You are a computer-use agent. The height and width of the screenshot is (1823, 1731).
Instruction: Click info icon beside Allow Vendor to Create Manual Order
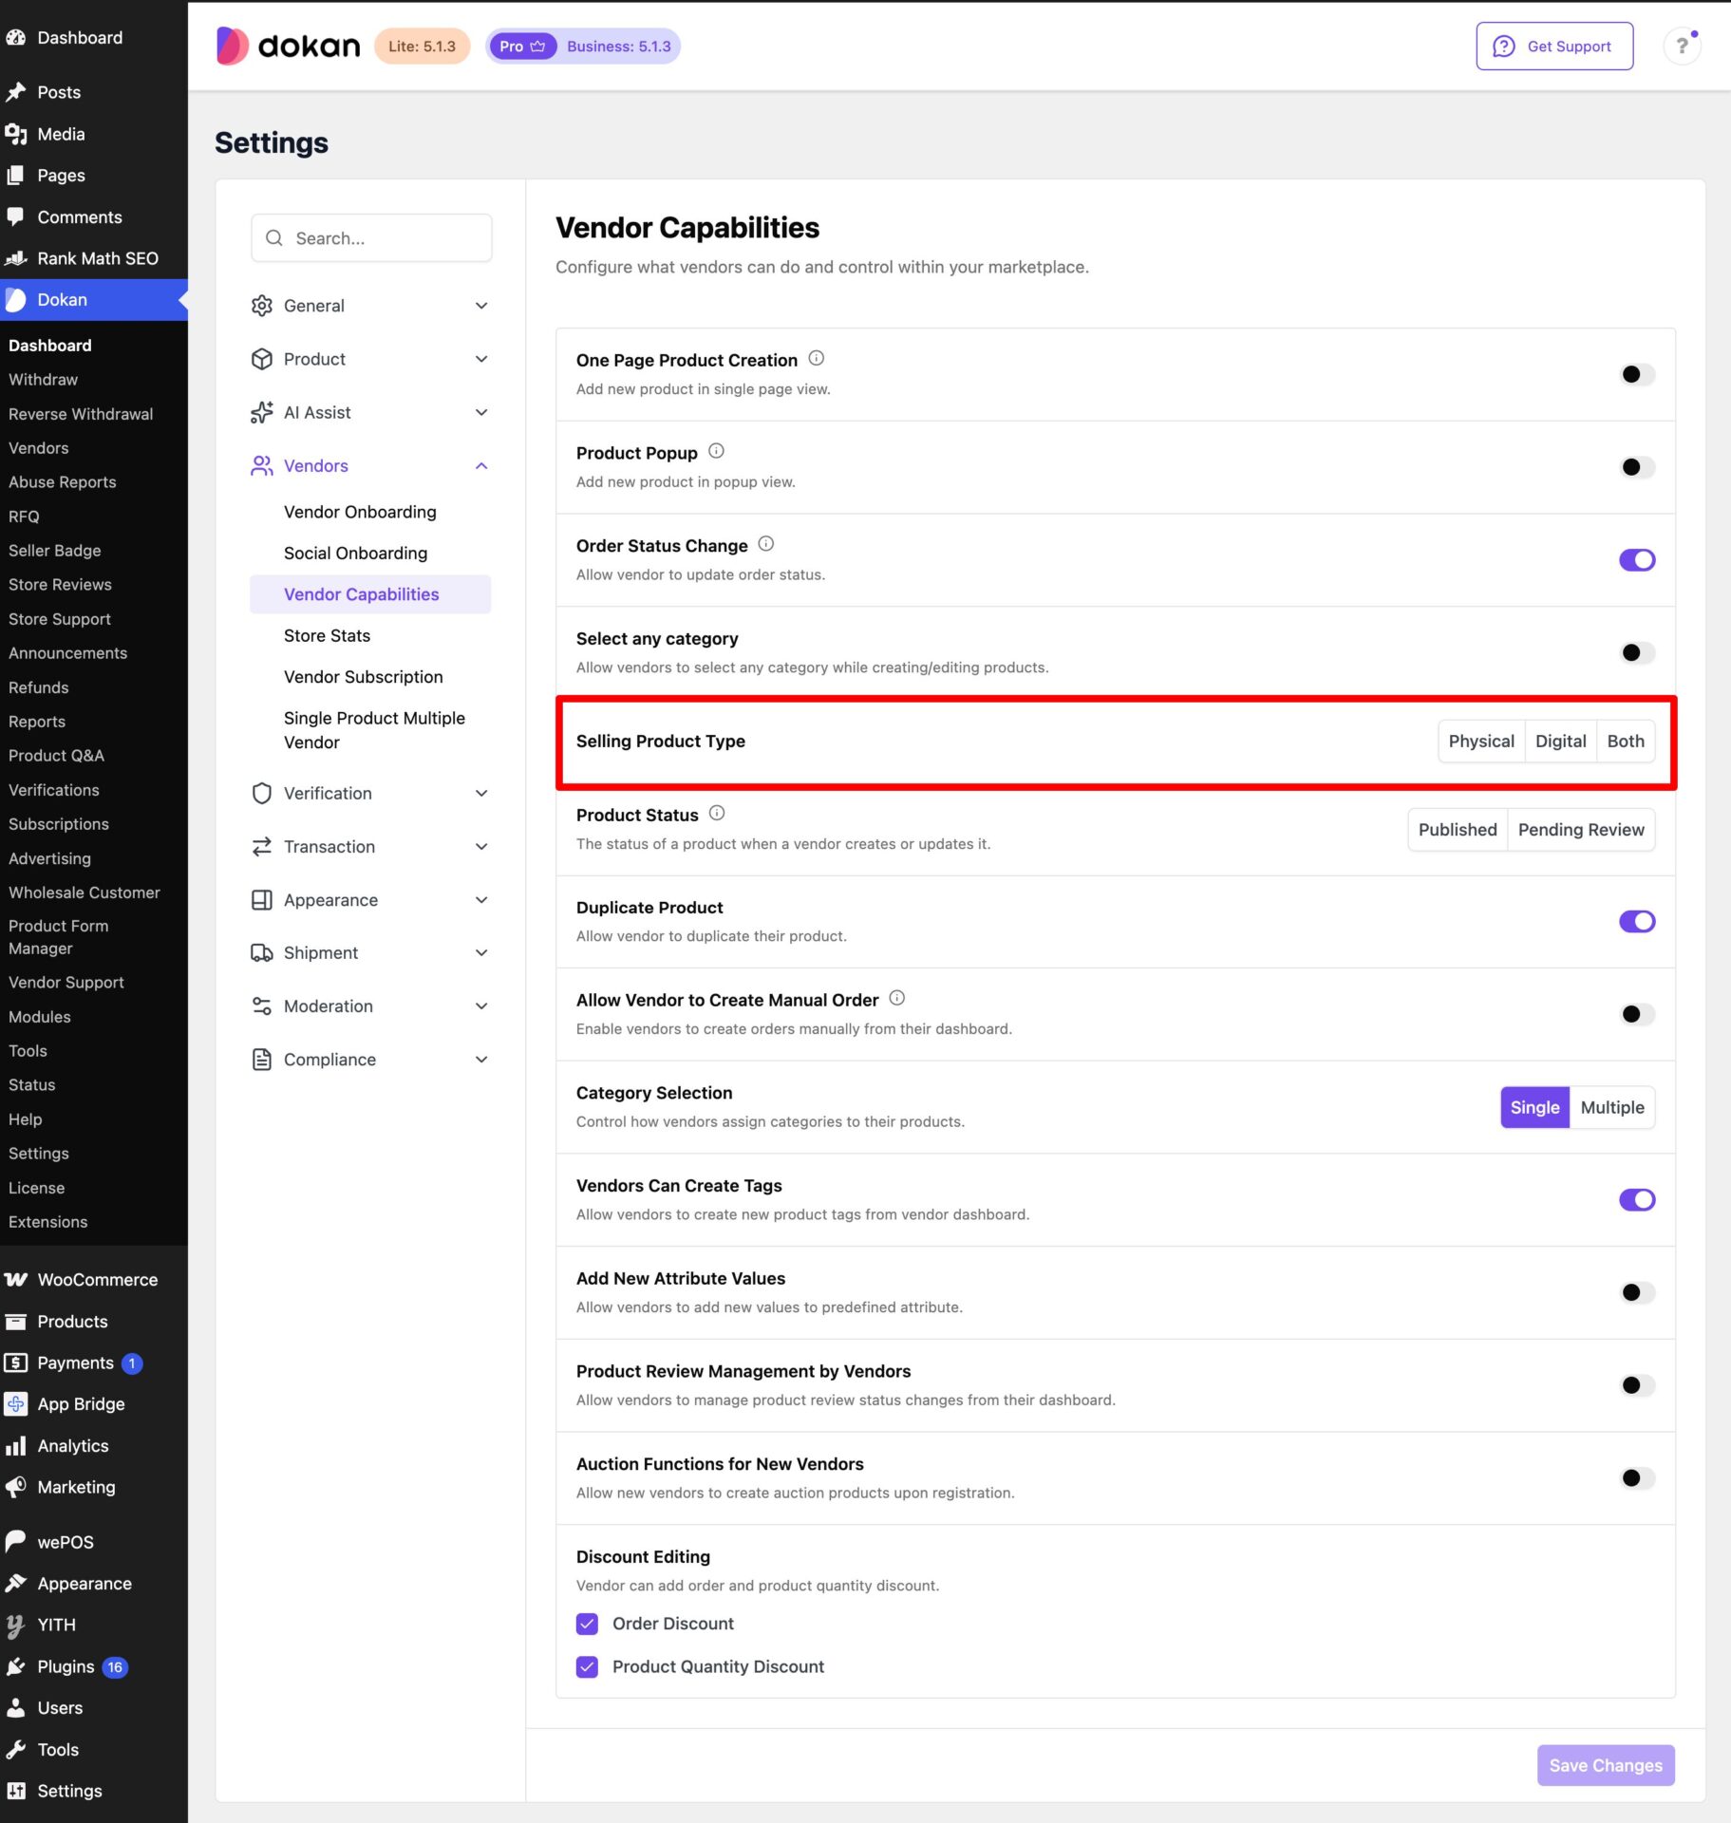click(x=896, y=998)
